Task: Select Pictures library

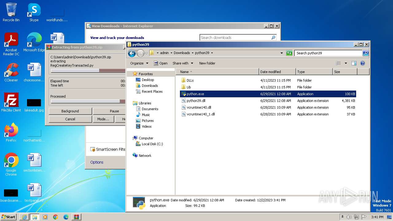Action: 148,121
